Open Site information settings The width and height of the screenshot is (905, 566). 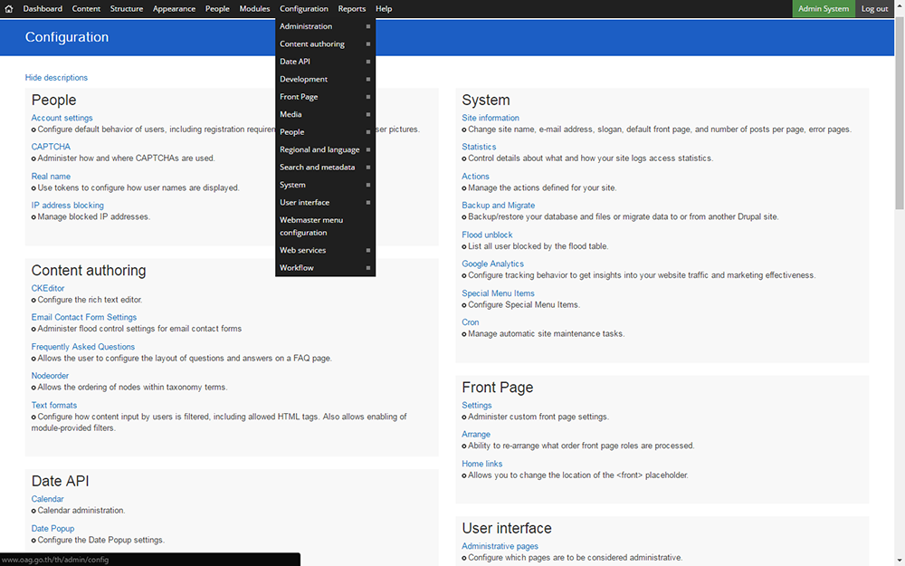(x=490, y=117)
